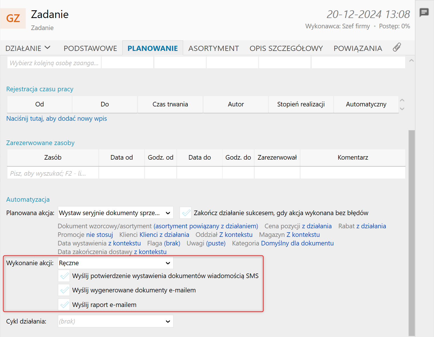Click the 'Czas trwania' column header

tap(170, 104)
